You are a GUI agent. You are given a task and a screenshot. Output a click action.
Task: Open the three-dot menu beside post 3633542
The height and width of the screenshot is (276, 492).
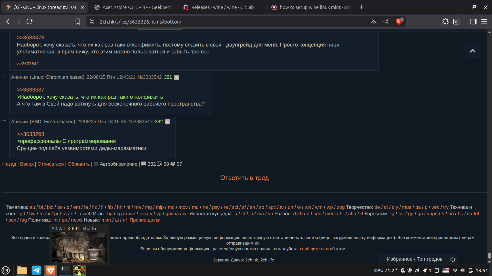point(4,76)
